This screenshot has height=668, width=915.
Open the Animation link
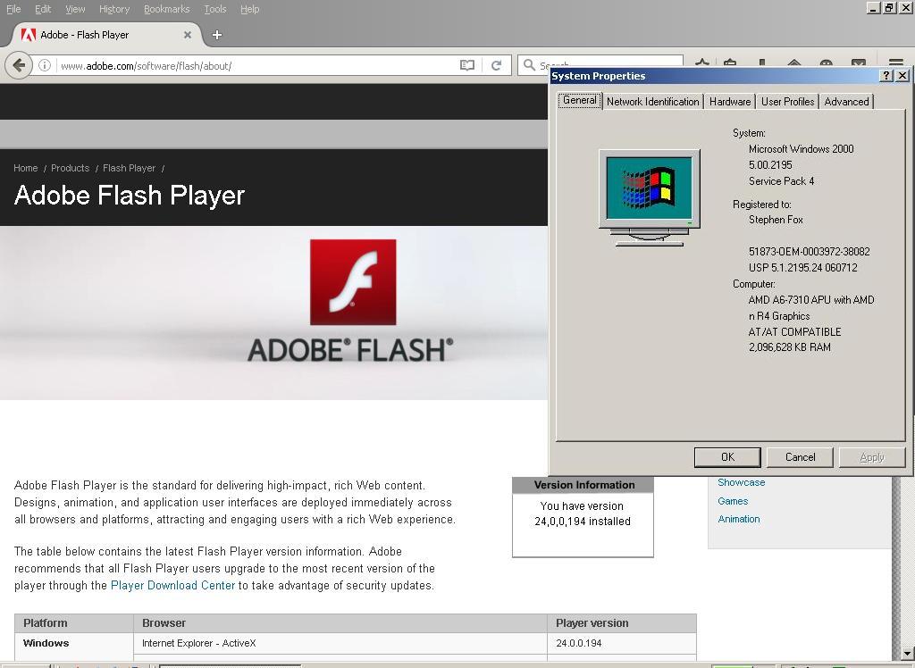coord(739,519)
